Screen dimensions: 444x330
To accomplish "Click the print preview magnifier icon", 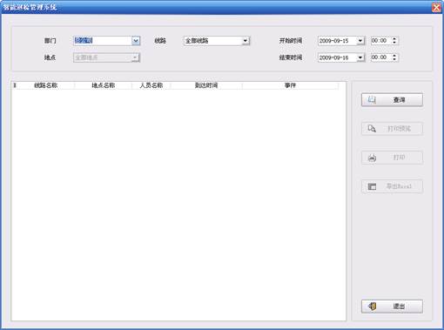I will [x=372, y=129].
